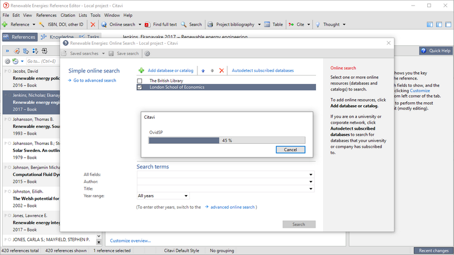This screenshot has height=255, width=454.
Task: Open the Thought dropdown arrow
Action: click(344, 25)
